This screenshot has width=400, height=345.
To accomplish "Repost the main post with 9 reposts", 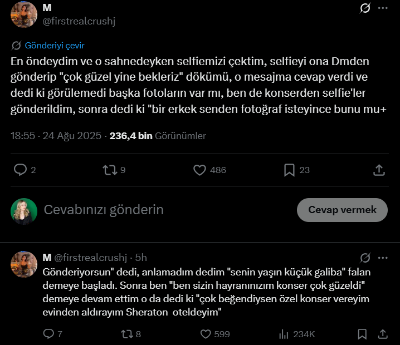I will click(x=110, y=170).
